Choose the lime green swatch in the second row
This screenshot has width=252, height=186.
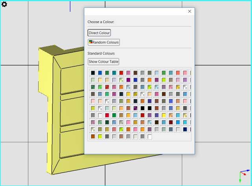(x=164, y=80)
